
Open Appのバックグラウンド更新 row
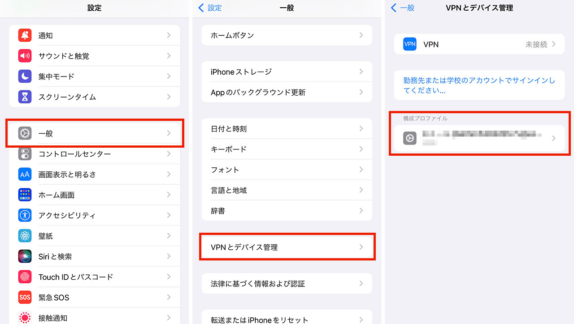click(287, 92)
